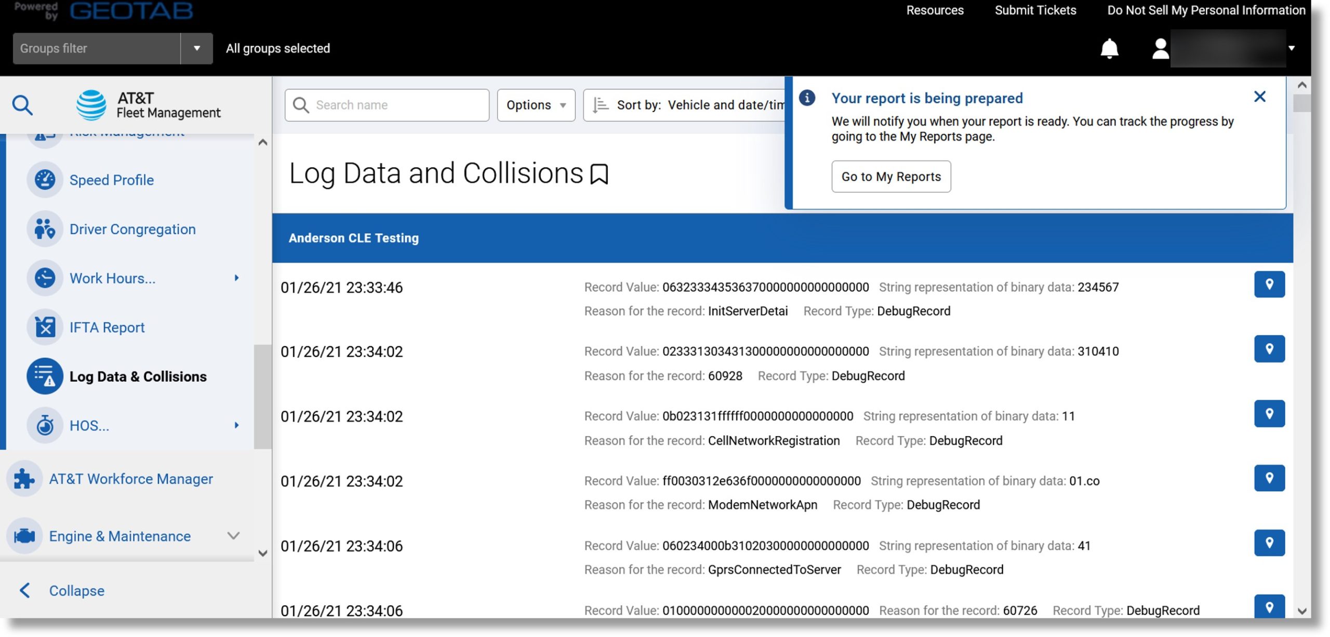
Task: Click the AT&T Fleet Management logo
Action: click(x=148, y=105)
